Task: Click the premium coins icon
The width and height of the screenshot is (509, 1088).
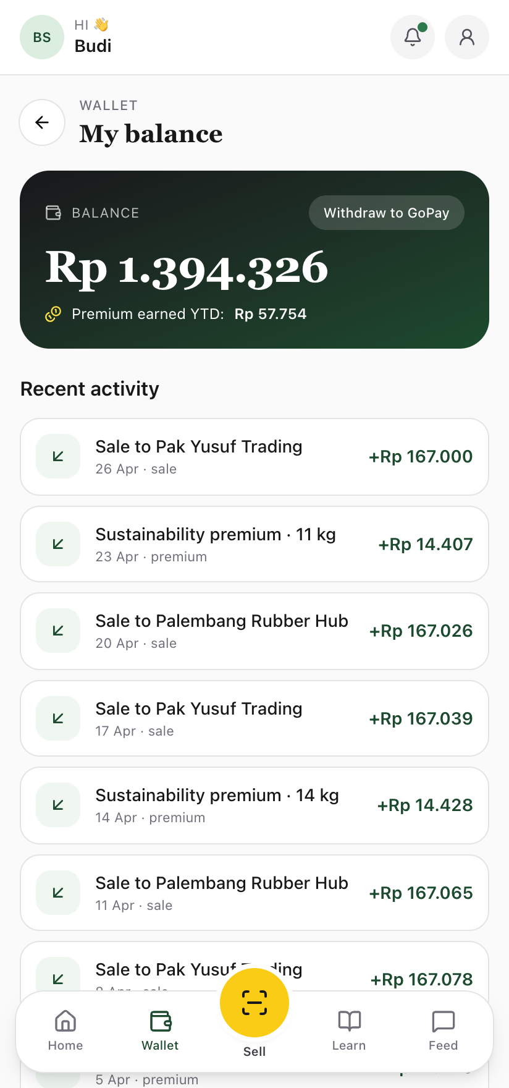Action: [x=53, y=314]
